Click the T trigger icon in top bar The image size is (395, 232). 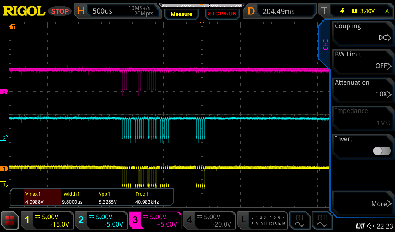(x=324, y=11)
